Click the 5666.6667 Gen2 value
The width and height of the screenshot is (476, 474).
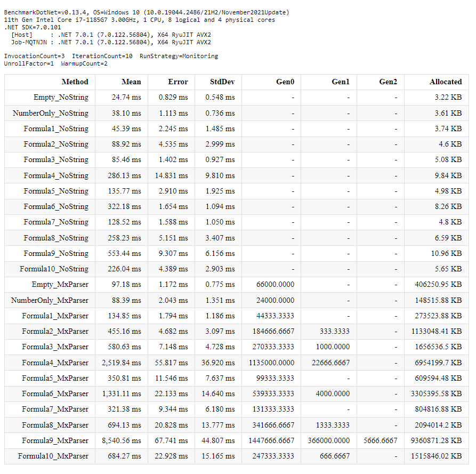click(x=381, y=440)
